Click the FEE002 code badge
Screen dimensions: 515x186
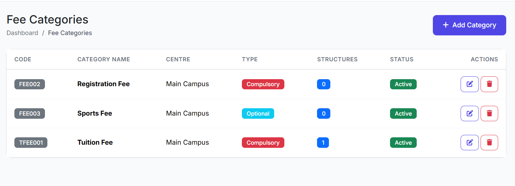pos(29,84)
